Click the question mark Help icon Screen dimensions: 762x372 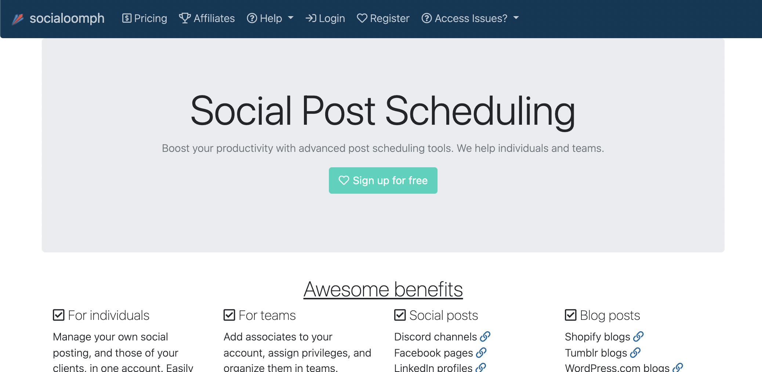(252, 18)
